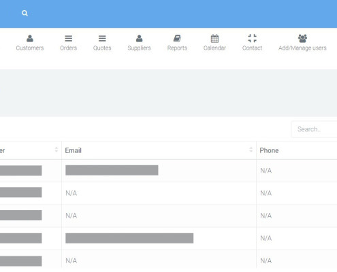
Task: Click N/A phone in second row
Action: tap(266, 193)
